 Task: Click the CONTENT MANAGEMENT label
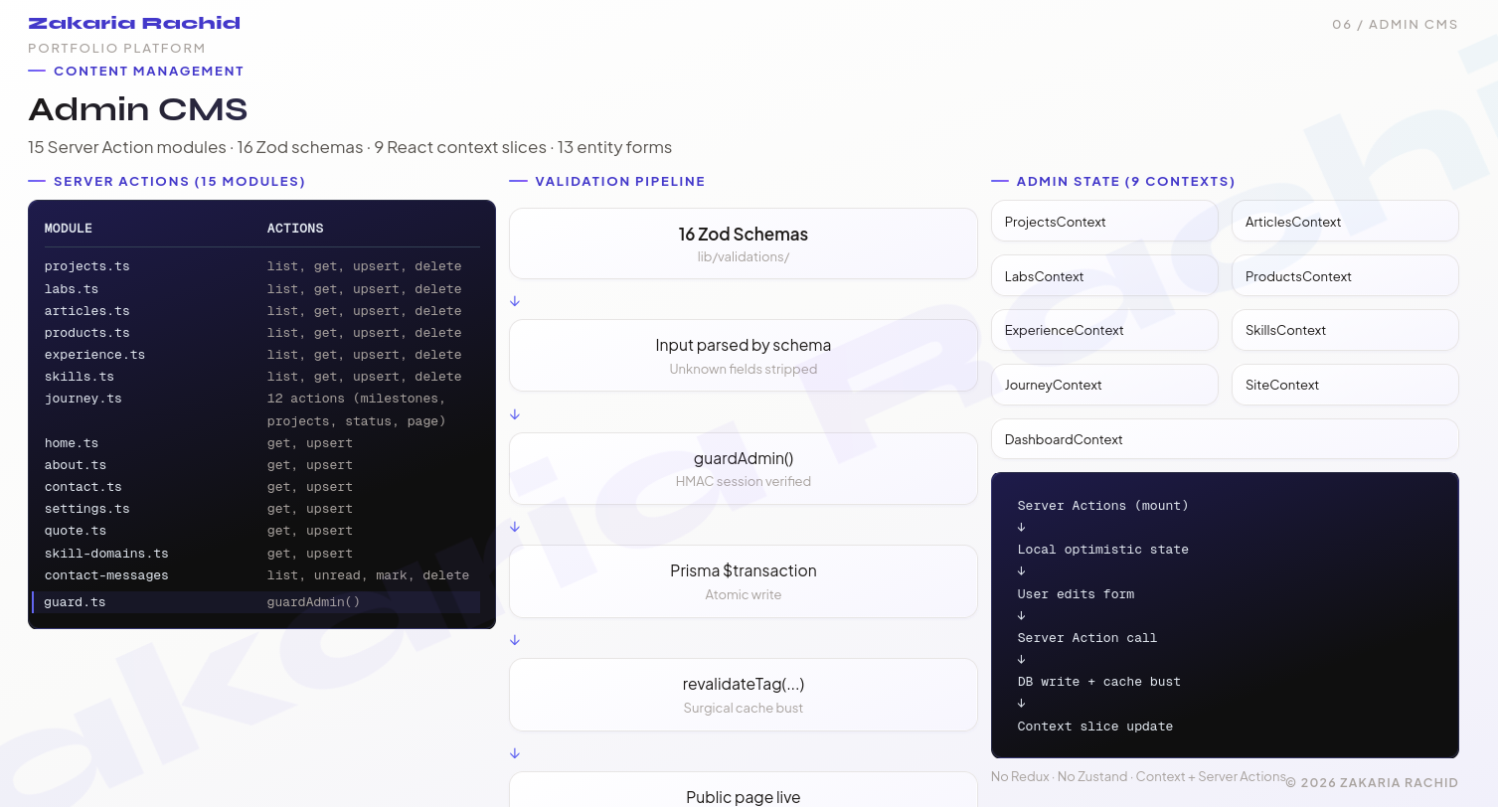click(148, 72)
